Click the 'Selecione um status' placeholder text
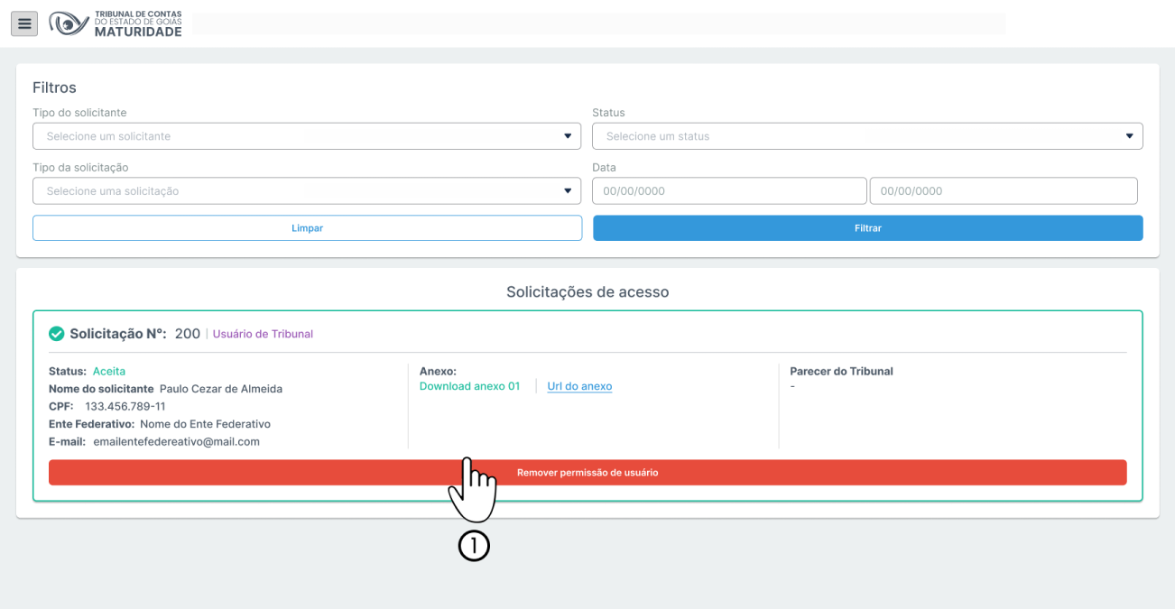1175x609 pixels. tap(658, 136)
